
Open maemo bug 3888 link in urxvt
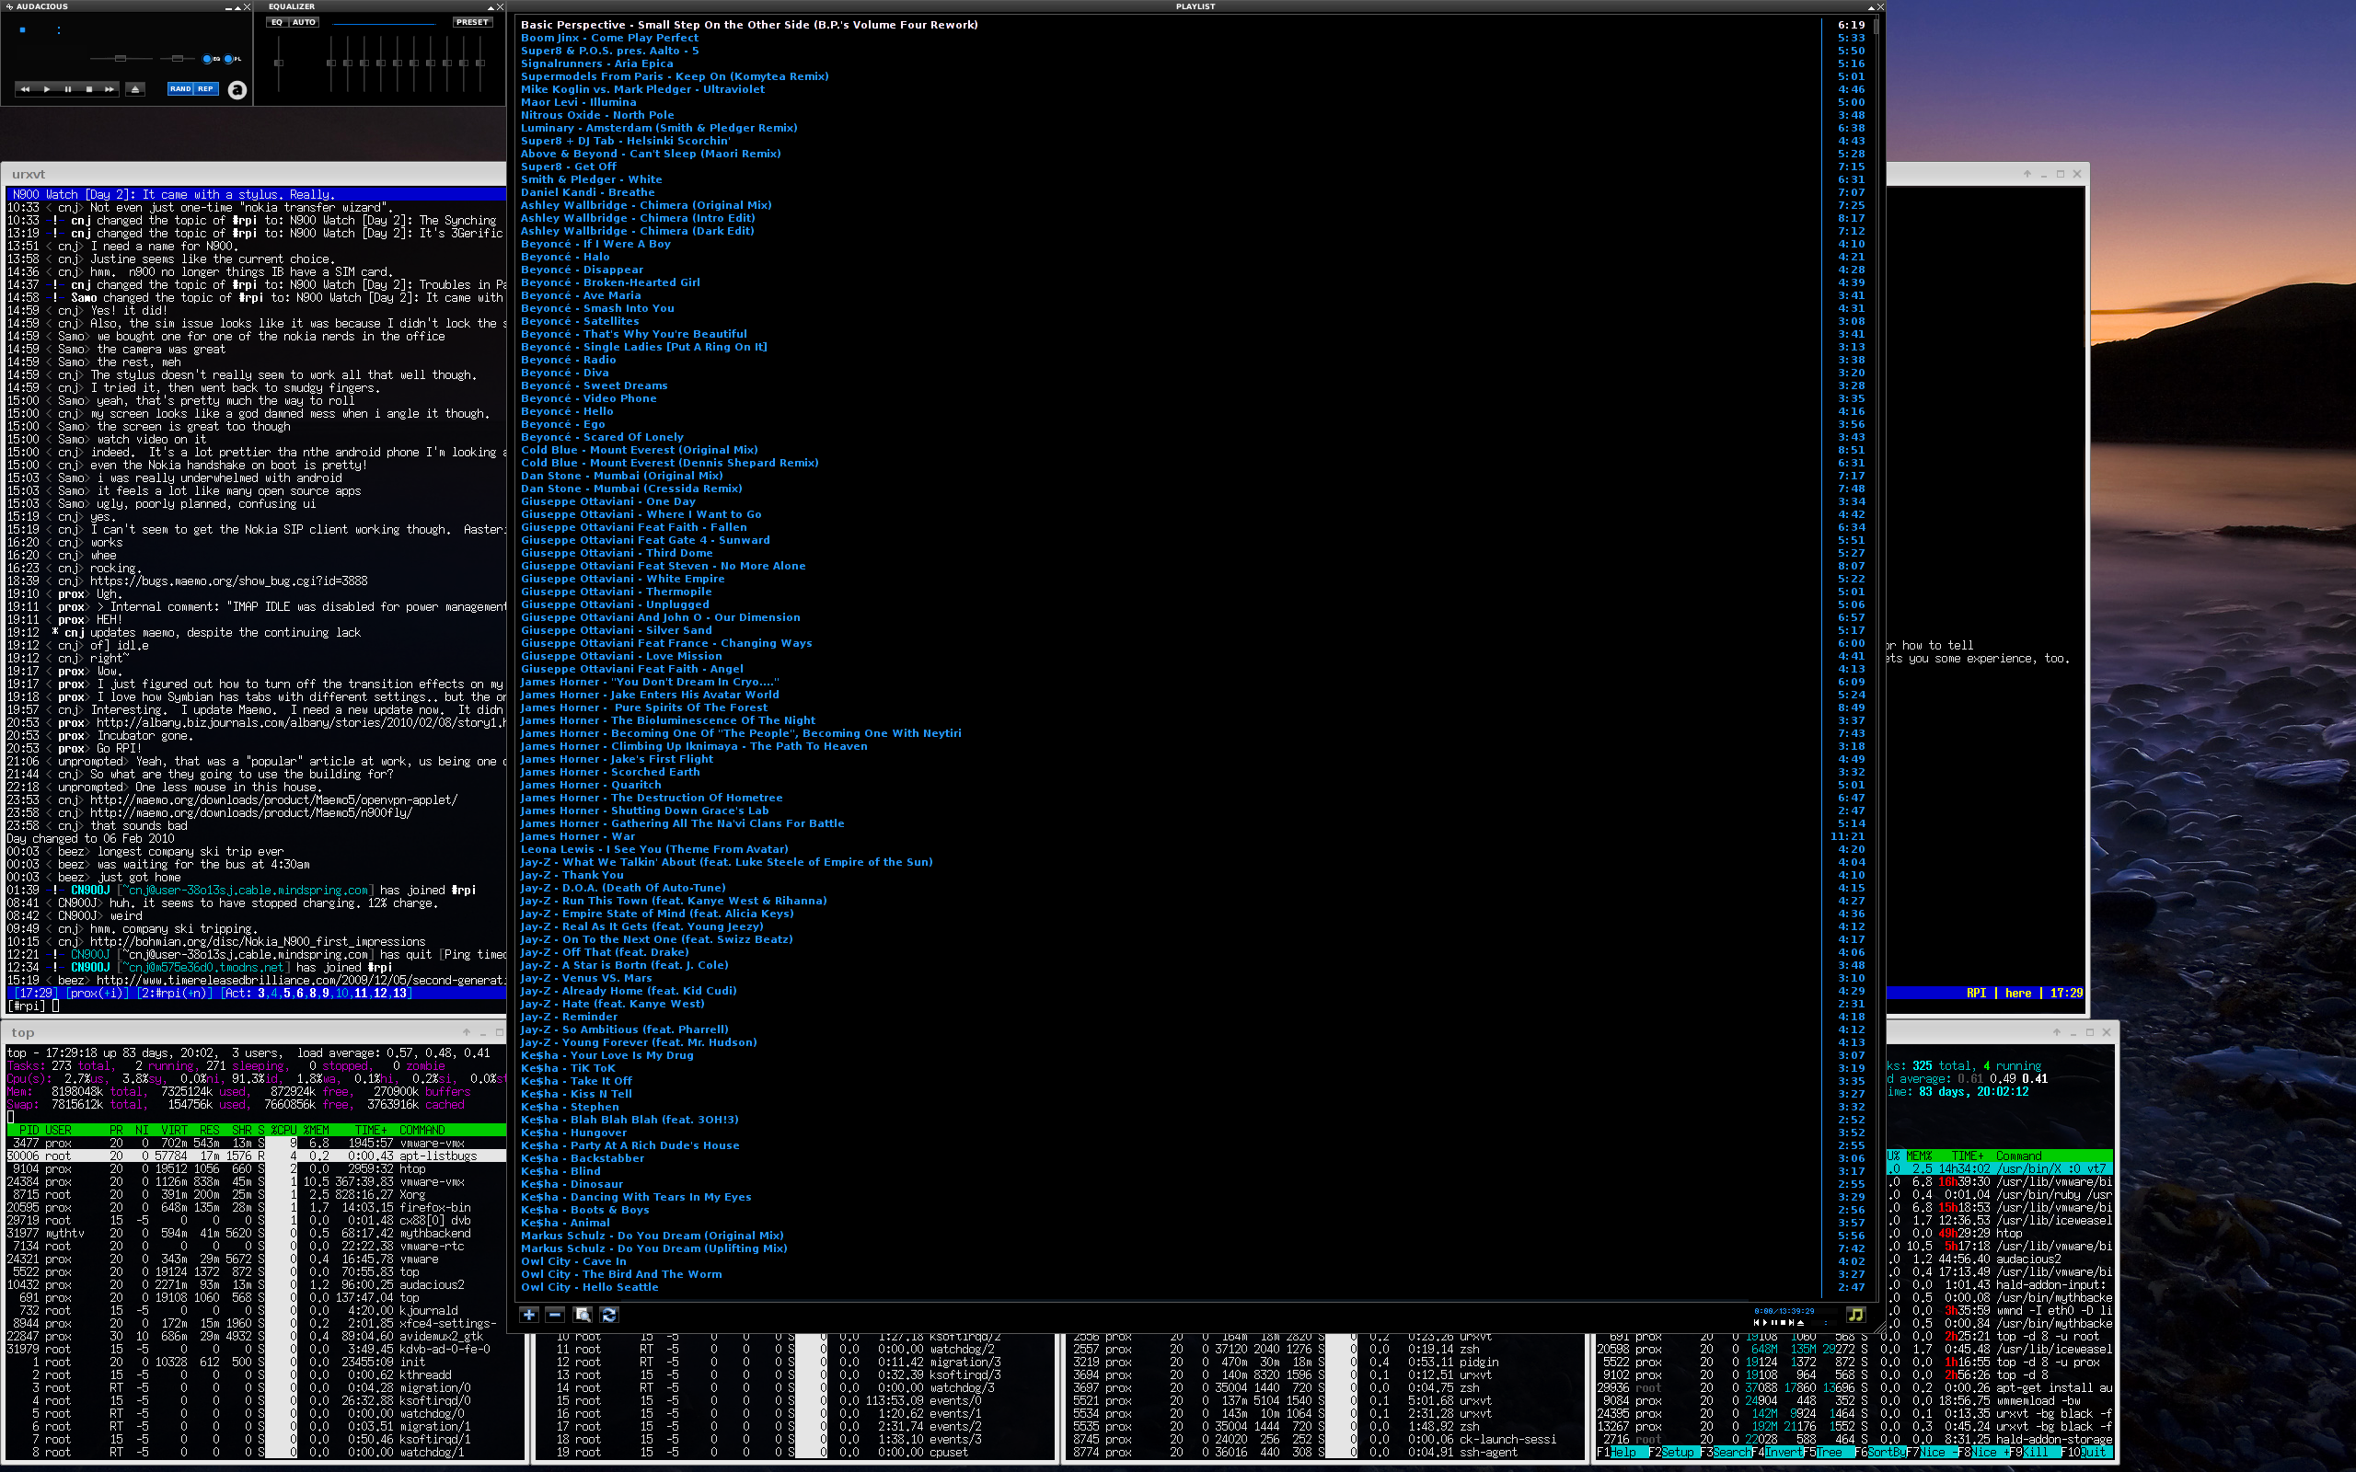tap(229, 581)
